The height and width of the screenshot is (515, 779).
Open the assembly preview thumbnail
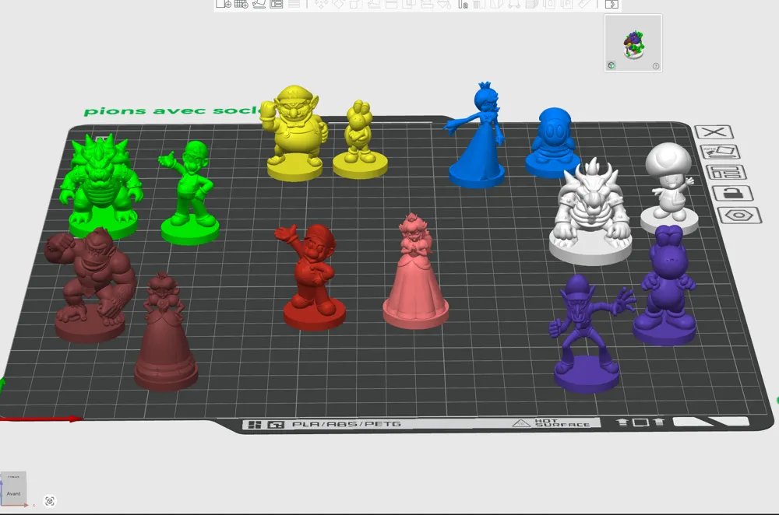[633, 43]
